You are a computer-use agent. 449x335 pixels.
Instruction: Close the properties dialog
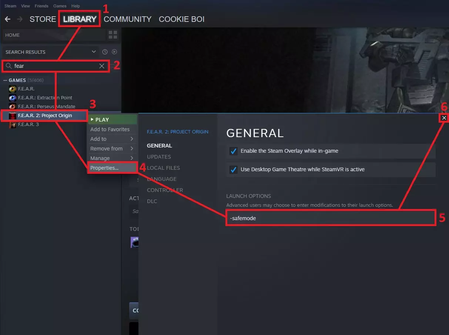[444, 118]
